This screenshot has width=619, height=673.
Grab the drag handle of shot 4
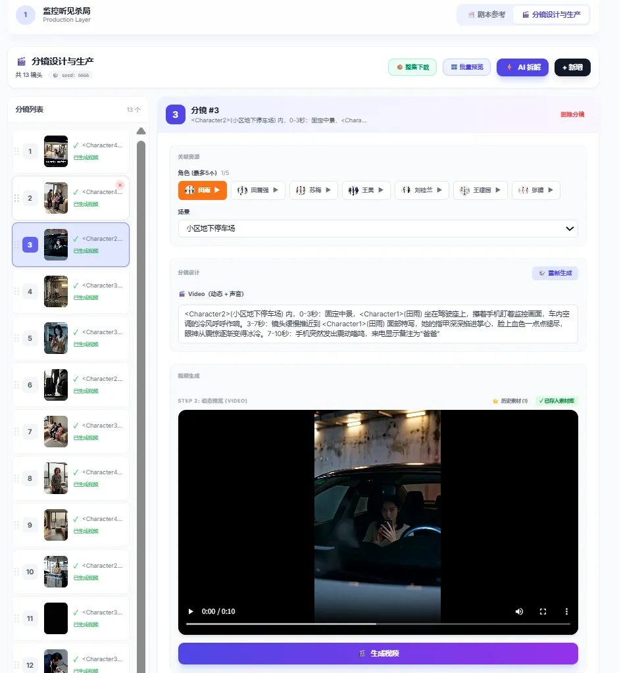tap(16, 291)
